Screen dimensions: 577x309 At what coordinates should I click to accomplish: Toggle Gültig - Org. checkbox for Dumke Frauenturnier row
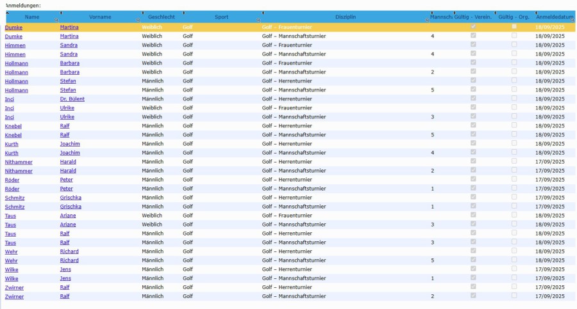click(x=514, y=27)
